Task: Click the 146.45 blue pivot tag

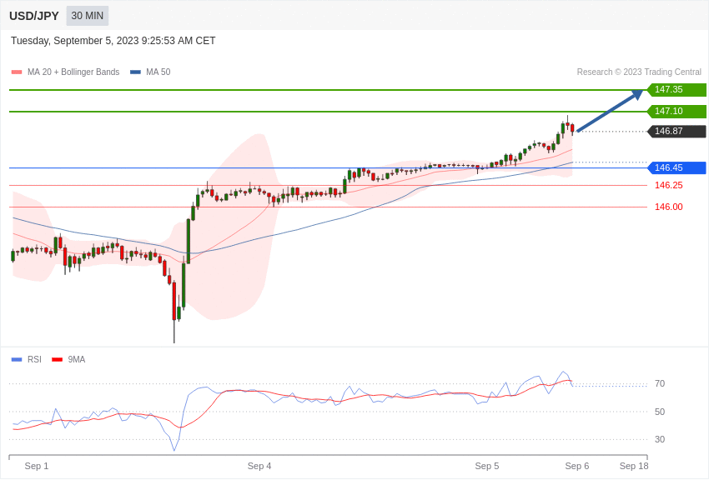Action: pyautogui.click(x=676, y=168)
